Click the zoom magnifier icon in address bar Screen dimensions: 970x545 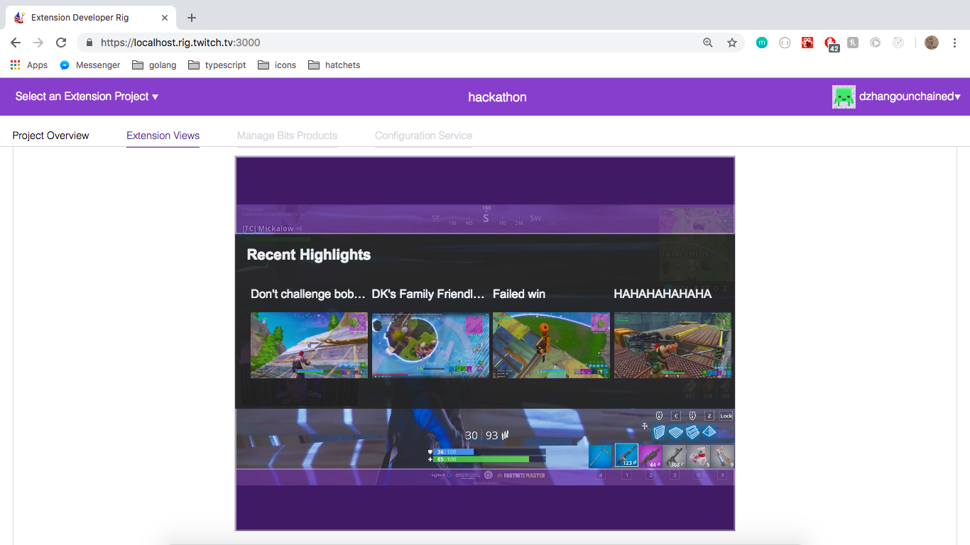pyautogui.click(x=708, y=43)
